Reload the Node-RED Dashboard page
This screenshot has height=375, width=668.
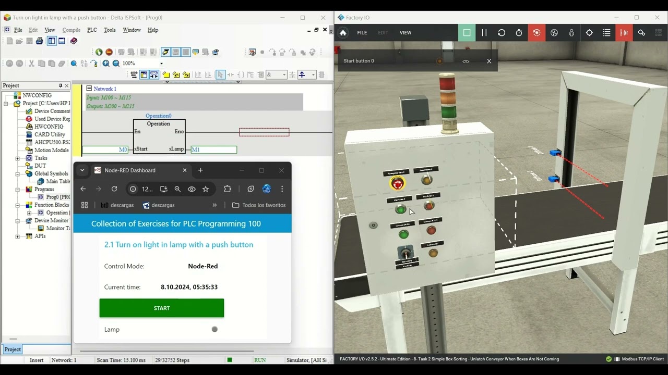coord(114,189)
